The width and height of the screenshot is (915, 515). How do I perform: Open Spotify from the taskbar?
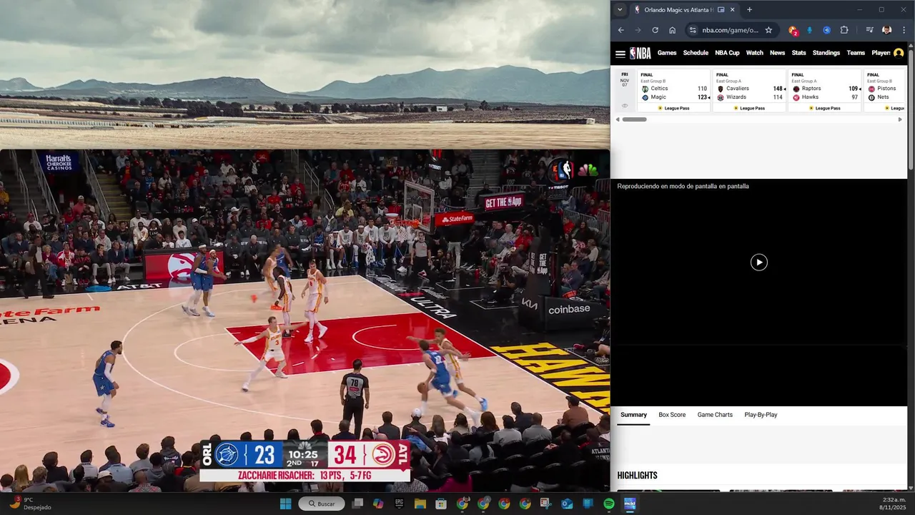click(609, 504)
